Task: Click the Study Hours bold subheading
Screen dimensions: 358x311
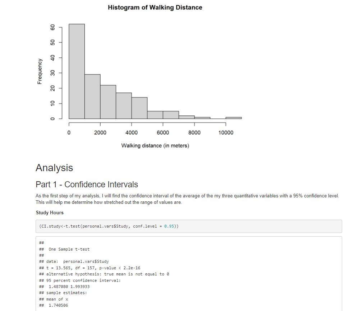Action: pos(50,213)
